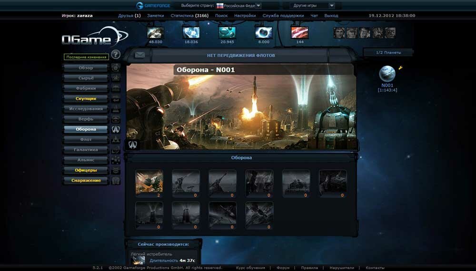This screenshot has width=476, height=271.
Task: Select the crystal resource icon
Action: point(191,33)
